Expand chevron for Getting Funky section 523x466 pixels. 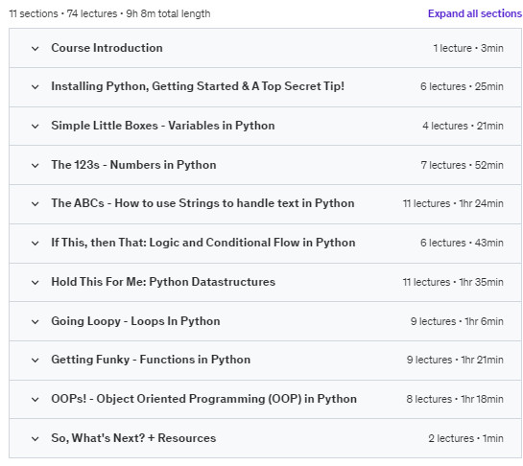(35, 361)
